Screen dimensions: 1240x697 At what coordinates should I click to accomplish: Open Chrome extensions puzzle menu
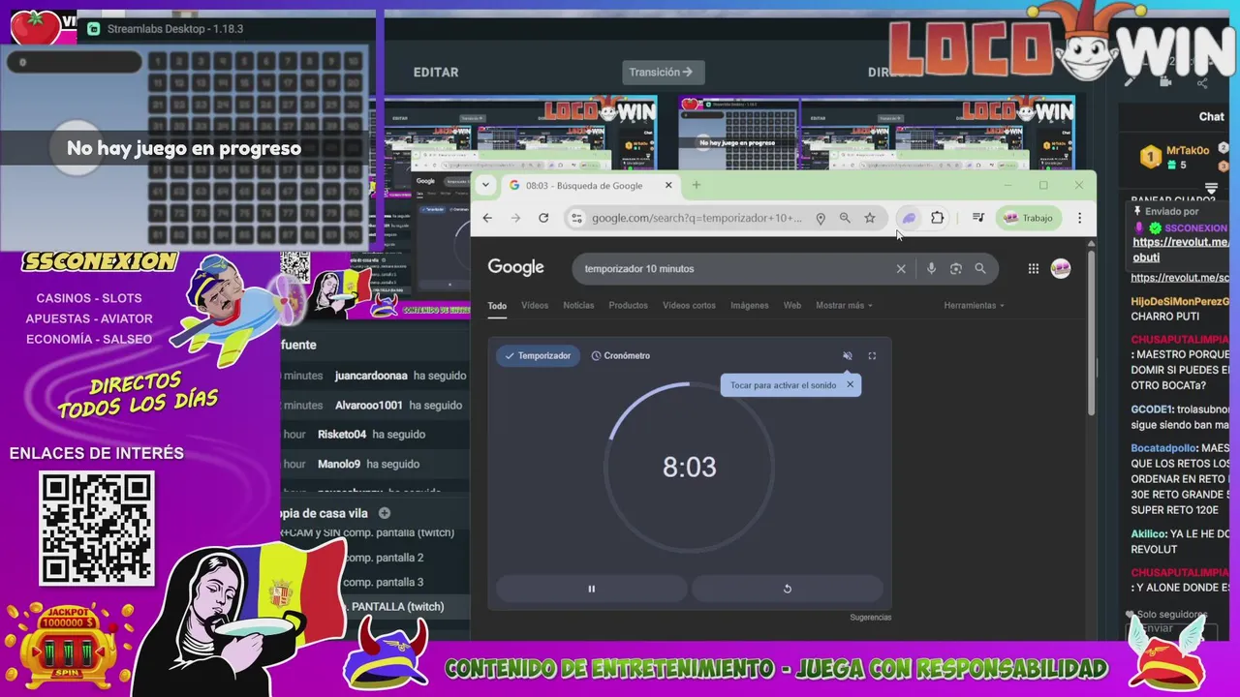[937, 218]
